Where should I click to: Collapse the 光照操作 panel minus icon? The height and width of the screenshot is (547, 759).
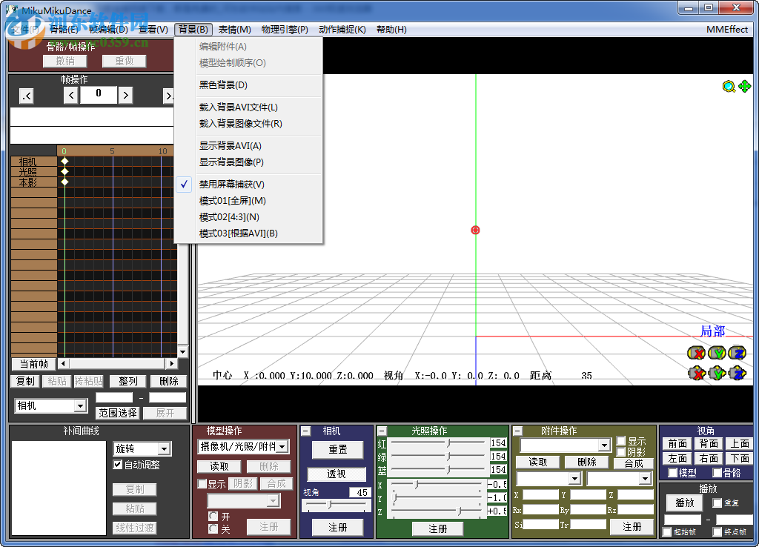(384, 431)
